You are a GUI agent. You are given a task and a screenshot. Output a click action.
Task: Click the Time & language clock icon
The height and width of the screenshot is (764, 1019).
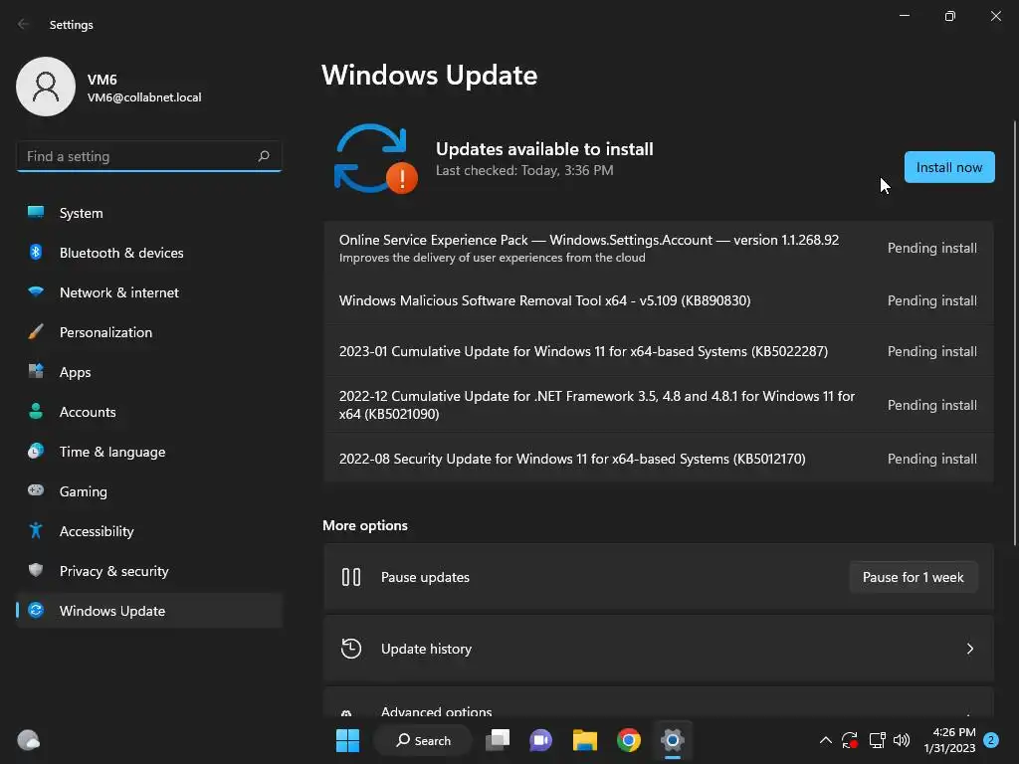pyautogui.click(x=36, y=451)
